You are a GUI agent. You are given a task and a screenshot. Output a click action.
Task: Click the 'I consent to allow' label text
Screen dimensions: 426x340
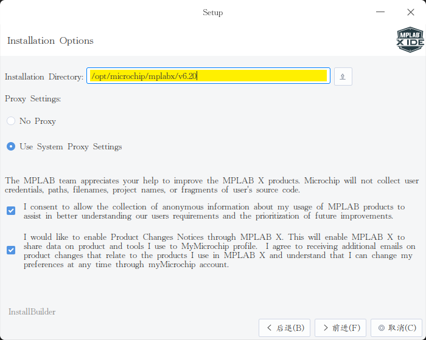click(214, 211)
